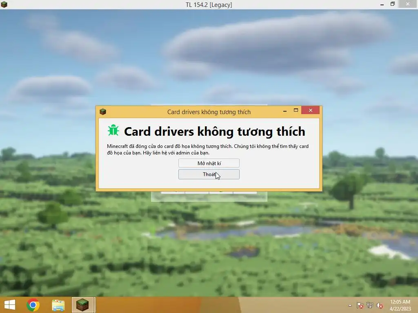Minimize the TL 154.2 Legacy window

pos(382,4)
